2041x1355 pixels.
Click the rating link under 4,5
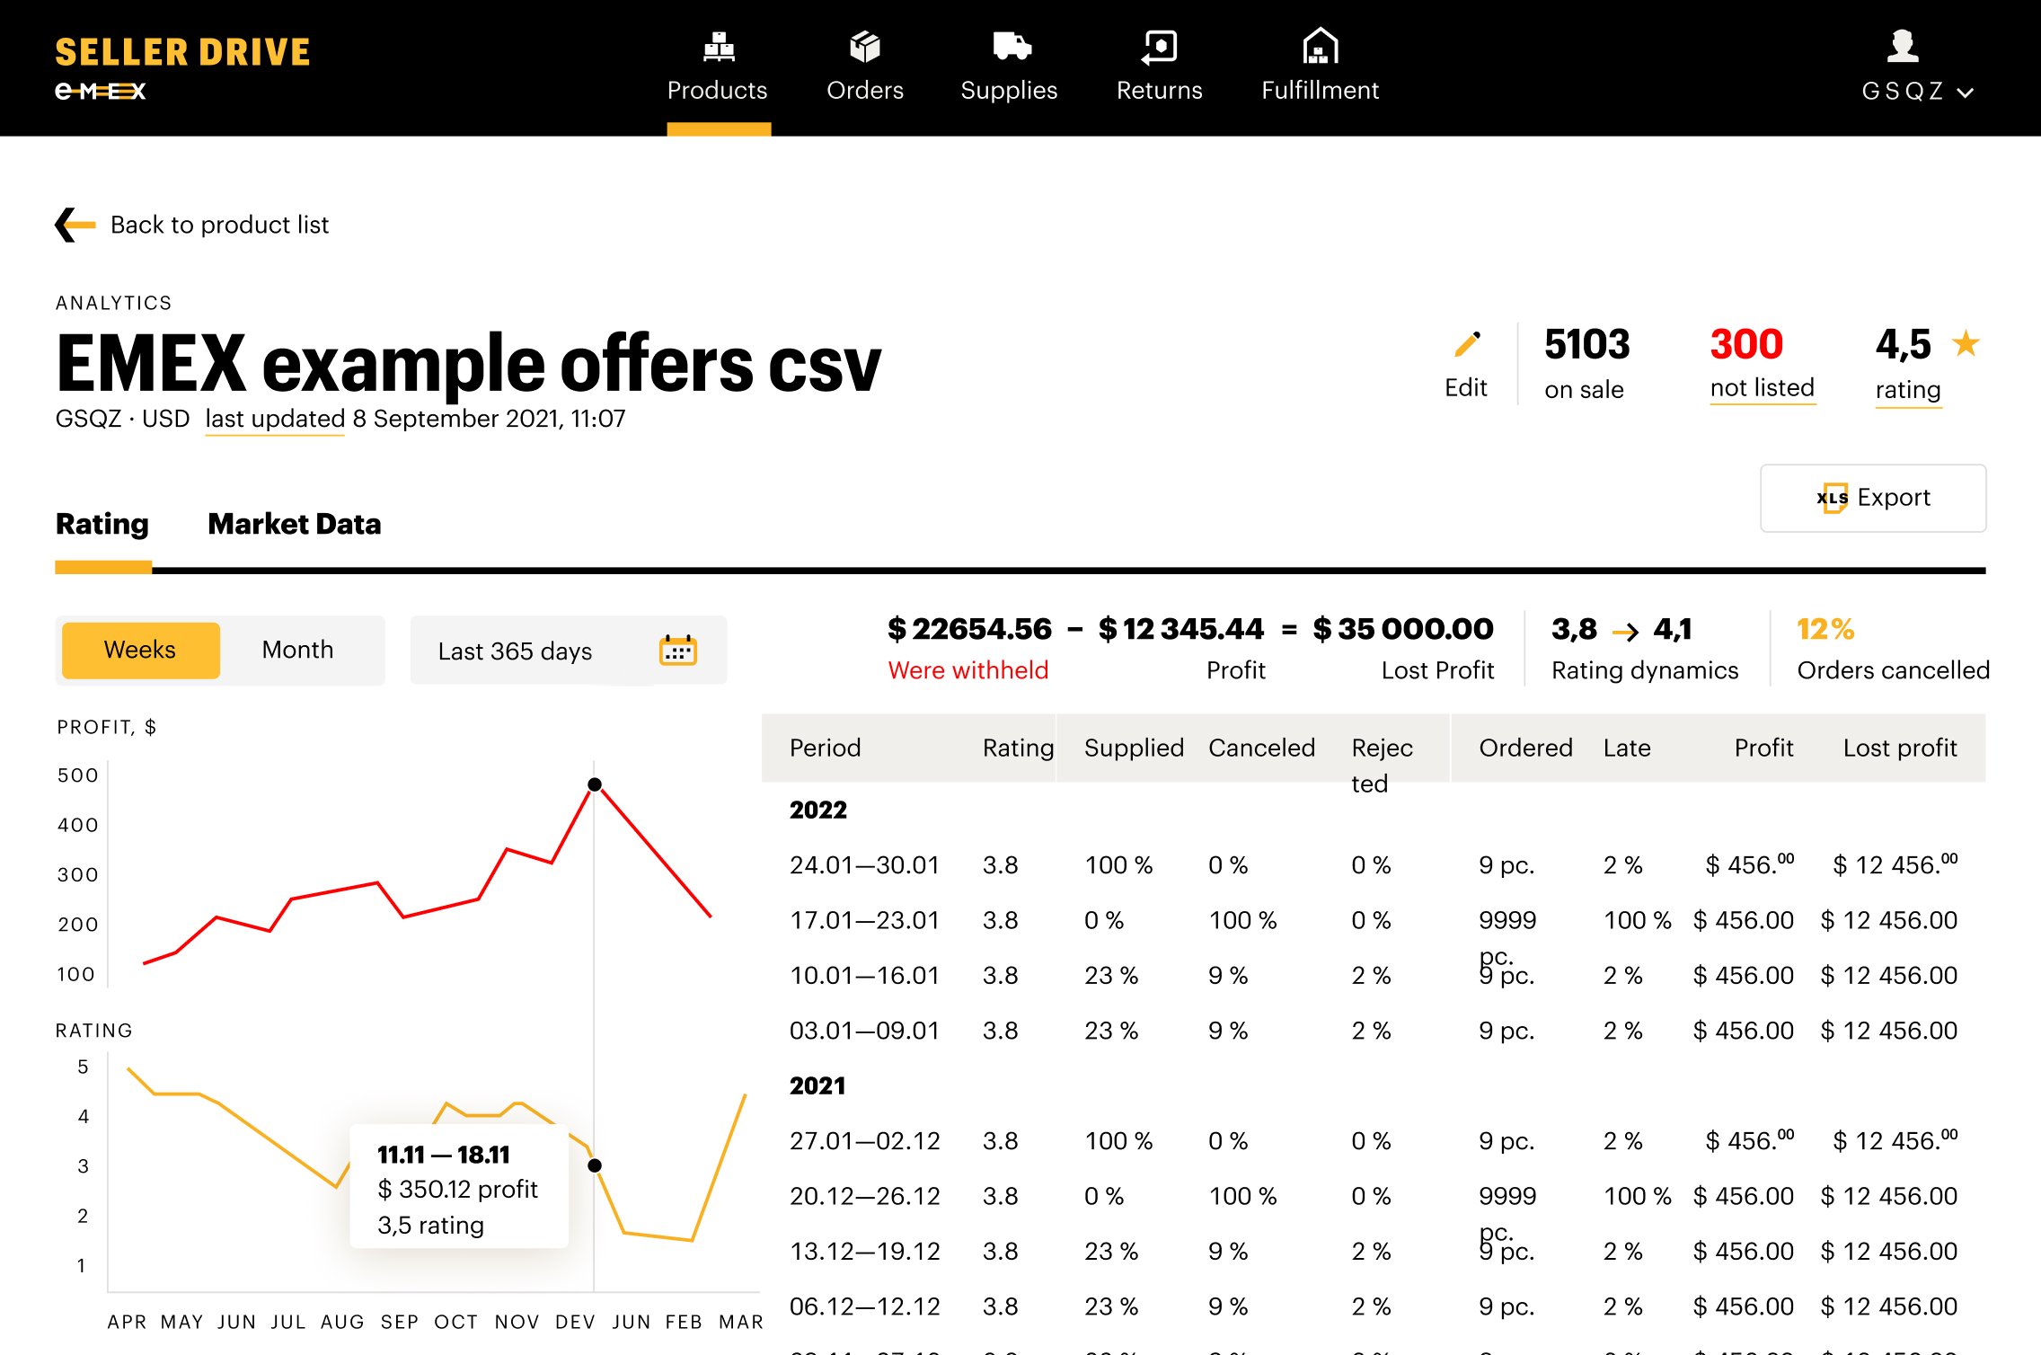tap(1908, 390)
